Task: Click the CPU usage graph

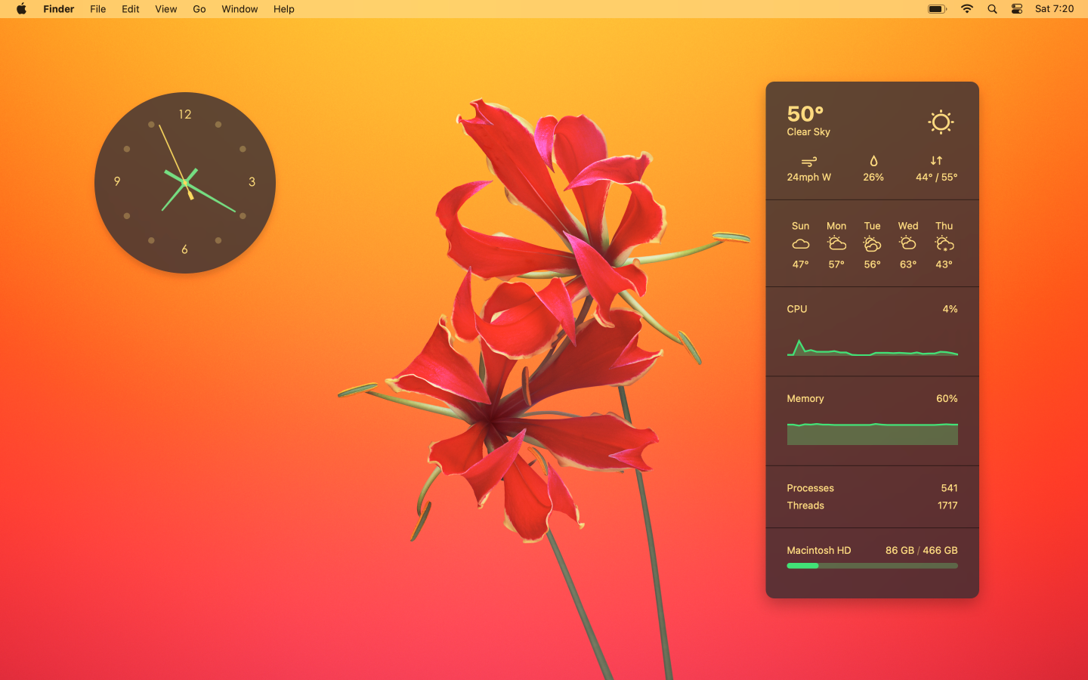Action: (872, 347)
